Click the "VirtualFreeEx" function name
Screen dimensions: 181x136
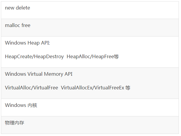click(109, 88)
